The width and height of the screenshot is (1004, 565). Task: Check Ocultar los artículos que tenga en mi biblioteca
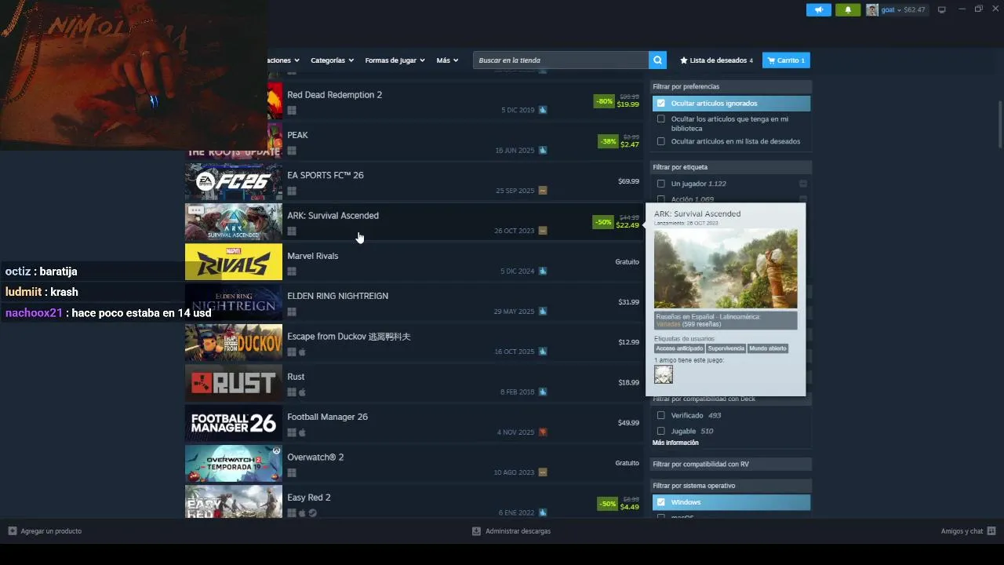[661, 119]
